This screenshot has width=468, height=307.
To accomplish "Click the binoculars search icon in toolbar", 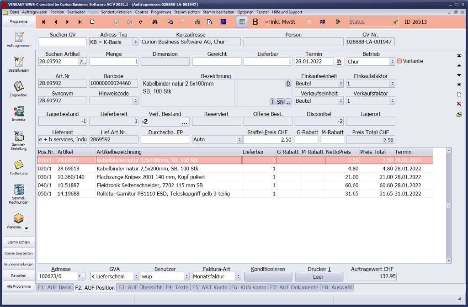I will point(155,22).
